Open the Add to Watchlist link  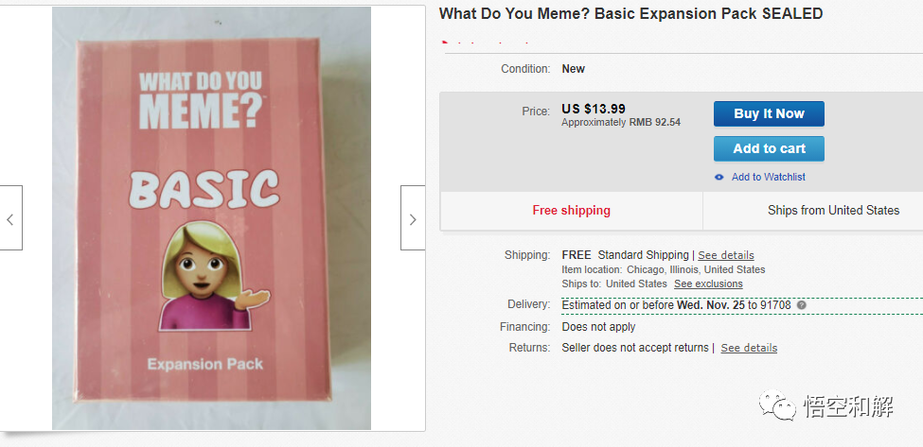click(x=768, y=177)
